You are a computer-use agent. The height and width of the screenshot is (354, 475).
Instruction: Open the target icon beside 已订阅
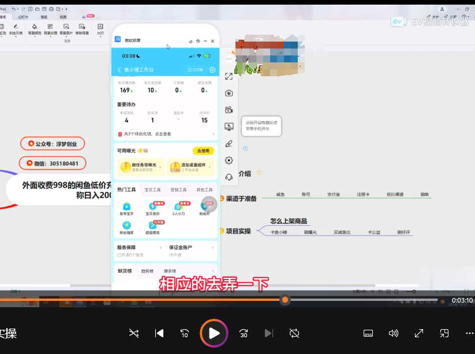tap(212, 70)
